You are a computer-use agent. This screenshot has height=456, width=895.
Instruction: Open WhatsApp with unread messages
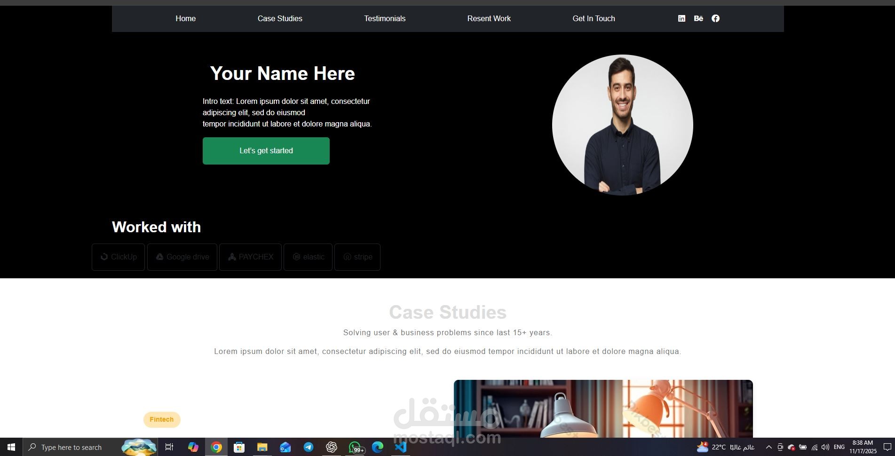coord(355,447)
